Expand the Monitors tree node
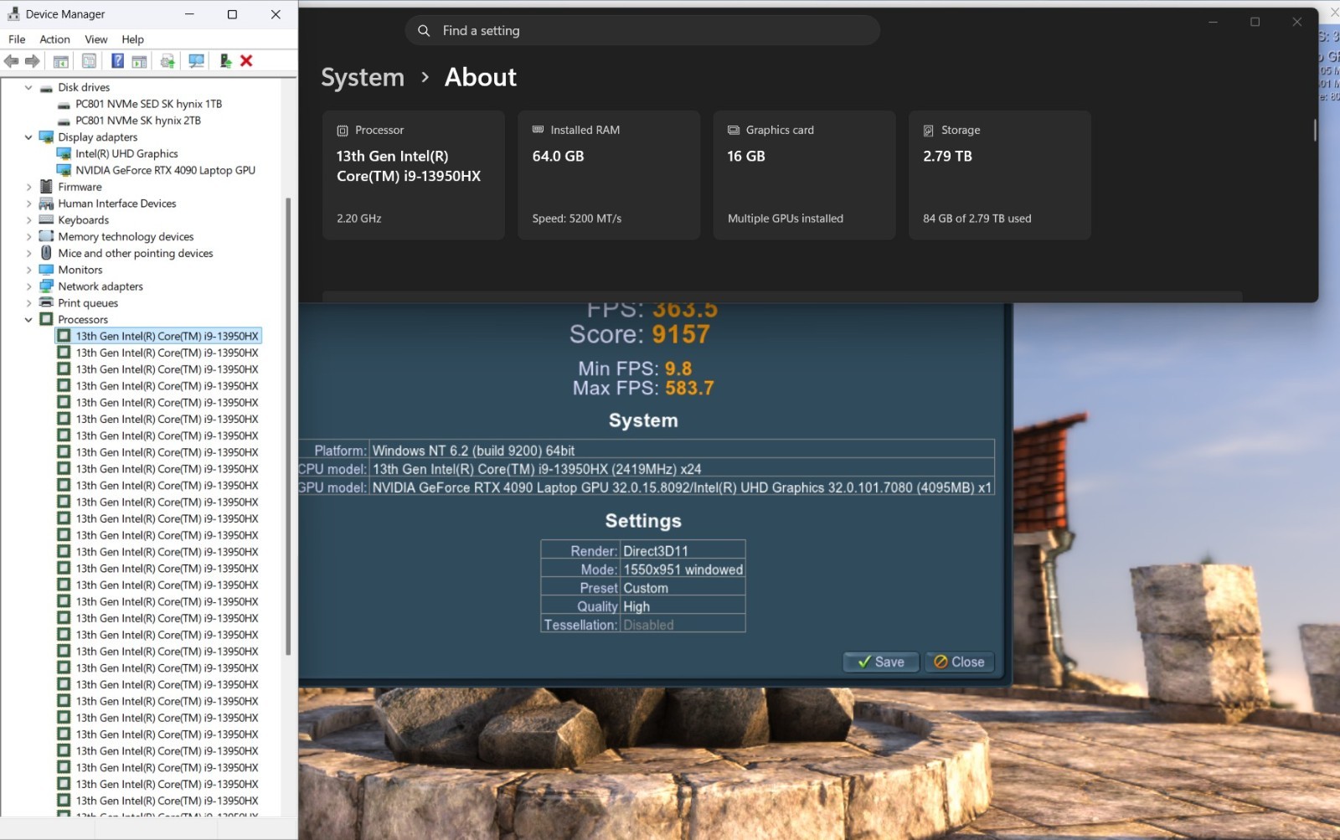Viewport: 1340px width, 840px height. click(28, 270)
